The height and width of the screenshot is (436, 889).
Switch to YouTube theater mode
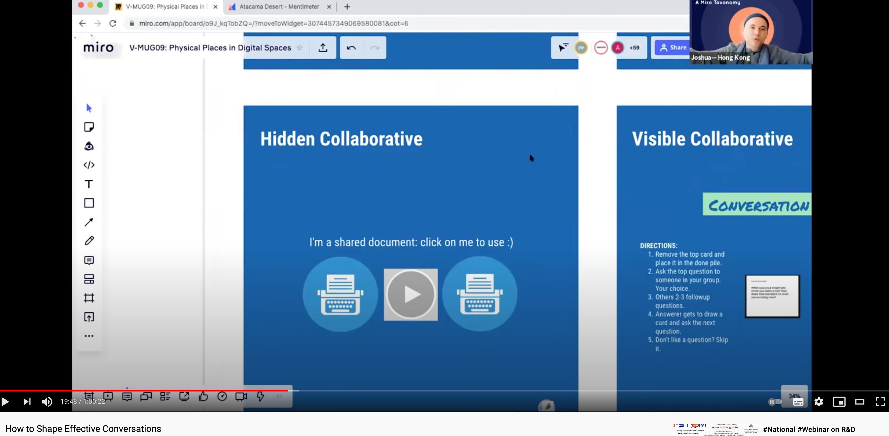860,401
